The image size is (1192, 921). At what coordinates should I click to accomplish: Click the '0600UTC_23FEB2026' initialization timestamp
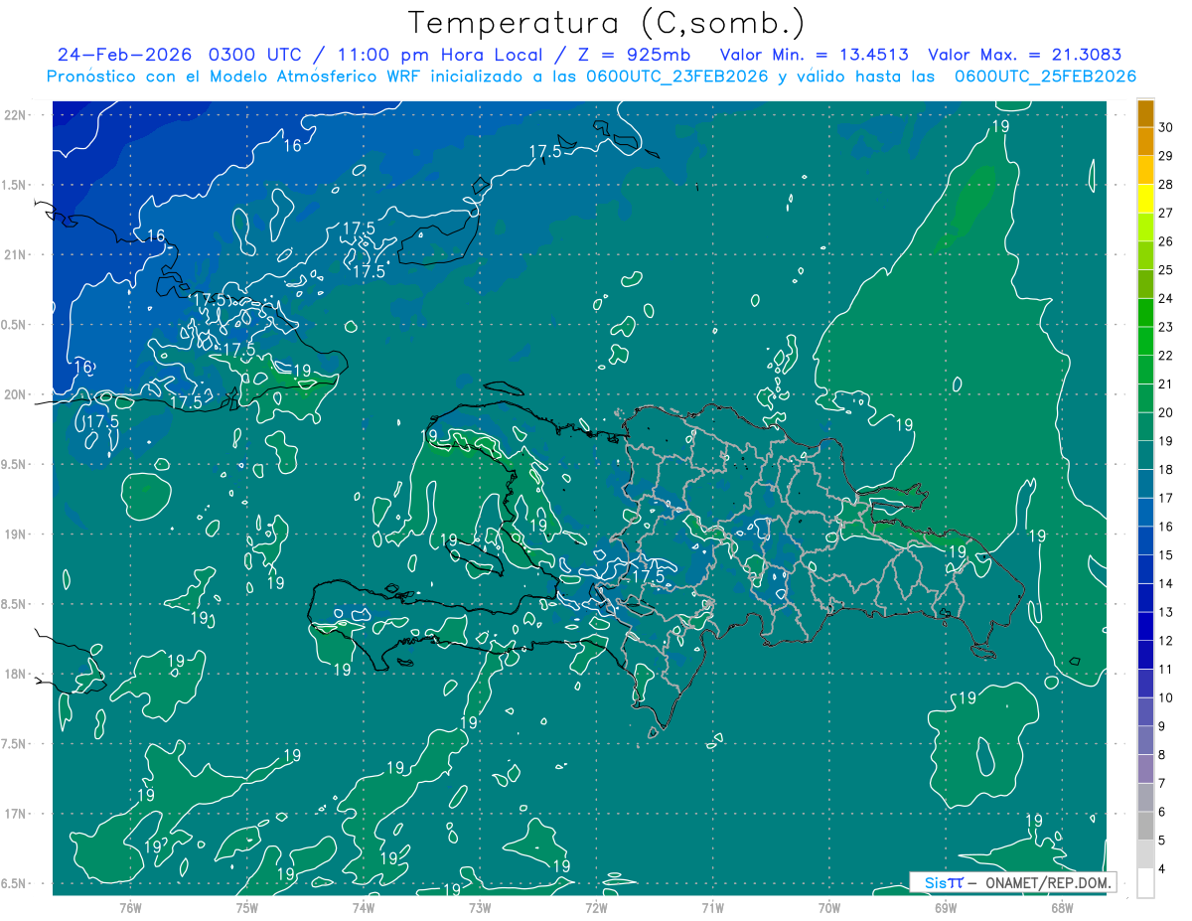point(676,77)
